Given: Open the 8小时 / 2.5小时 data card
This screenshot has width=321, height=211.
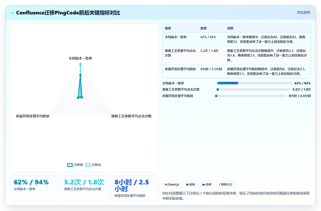Looking at the screenshot, I should click(135, 188).
